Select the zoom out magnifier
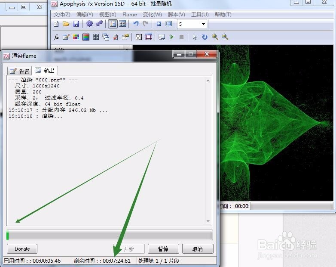This screenshot has width=336, height=267. pos(225,37)
